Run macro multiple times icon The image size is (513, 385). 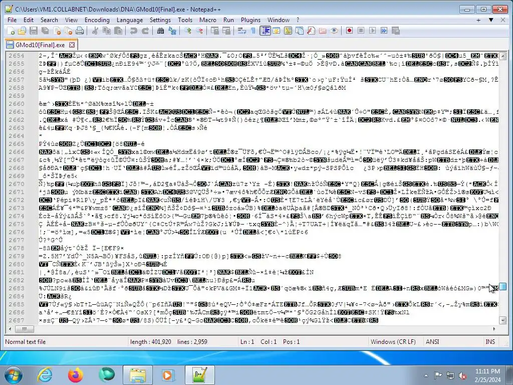[x=384, y=31]
